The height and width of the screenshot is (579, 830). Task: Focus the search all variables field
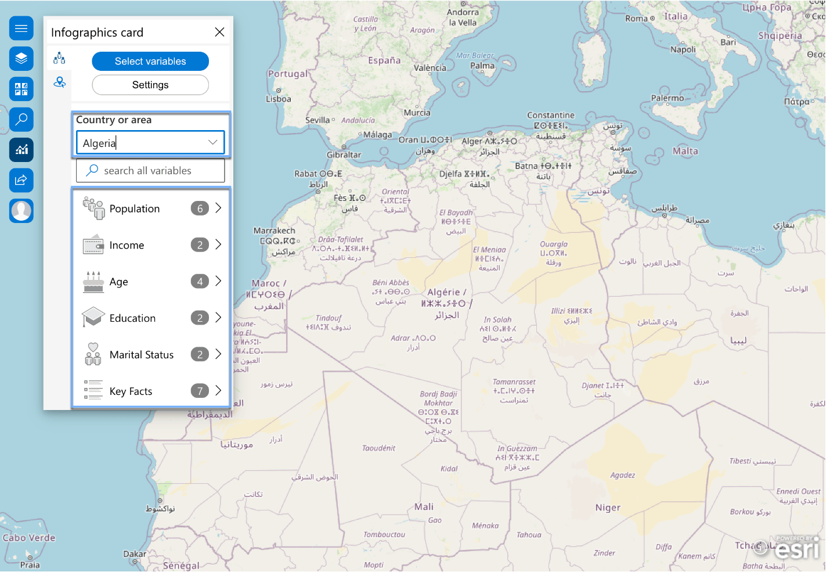(x=150, y=171)
